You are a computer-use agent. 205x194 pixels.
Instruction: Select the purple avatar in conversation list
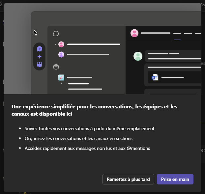61,54
